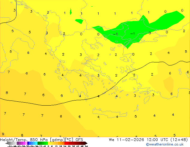
Task: Select the bright red legend swatch above 24
Action: click(x=65, y=143)
